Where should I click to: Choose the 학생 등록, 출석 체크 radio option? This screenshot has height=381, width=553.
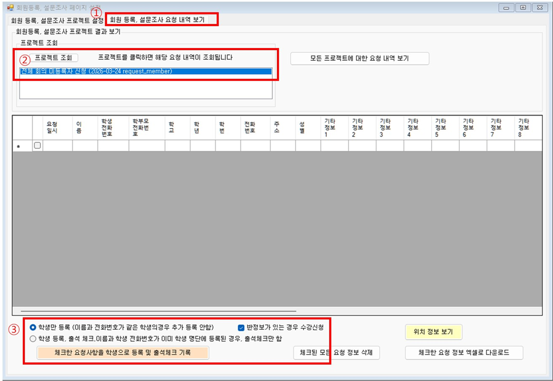point(33,339)
